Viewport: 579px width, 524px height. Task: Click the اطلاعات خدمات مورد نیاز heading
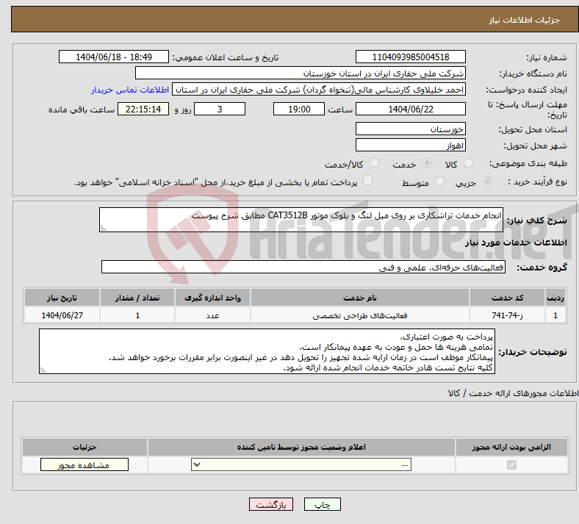point(516,243)
